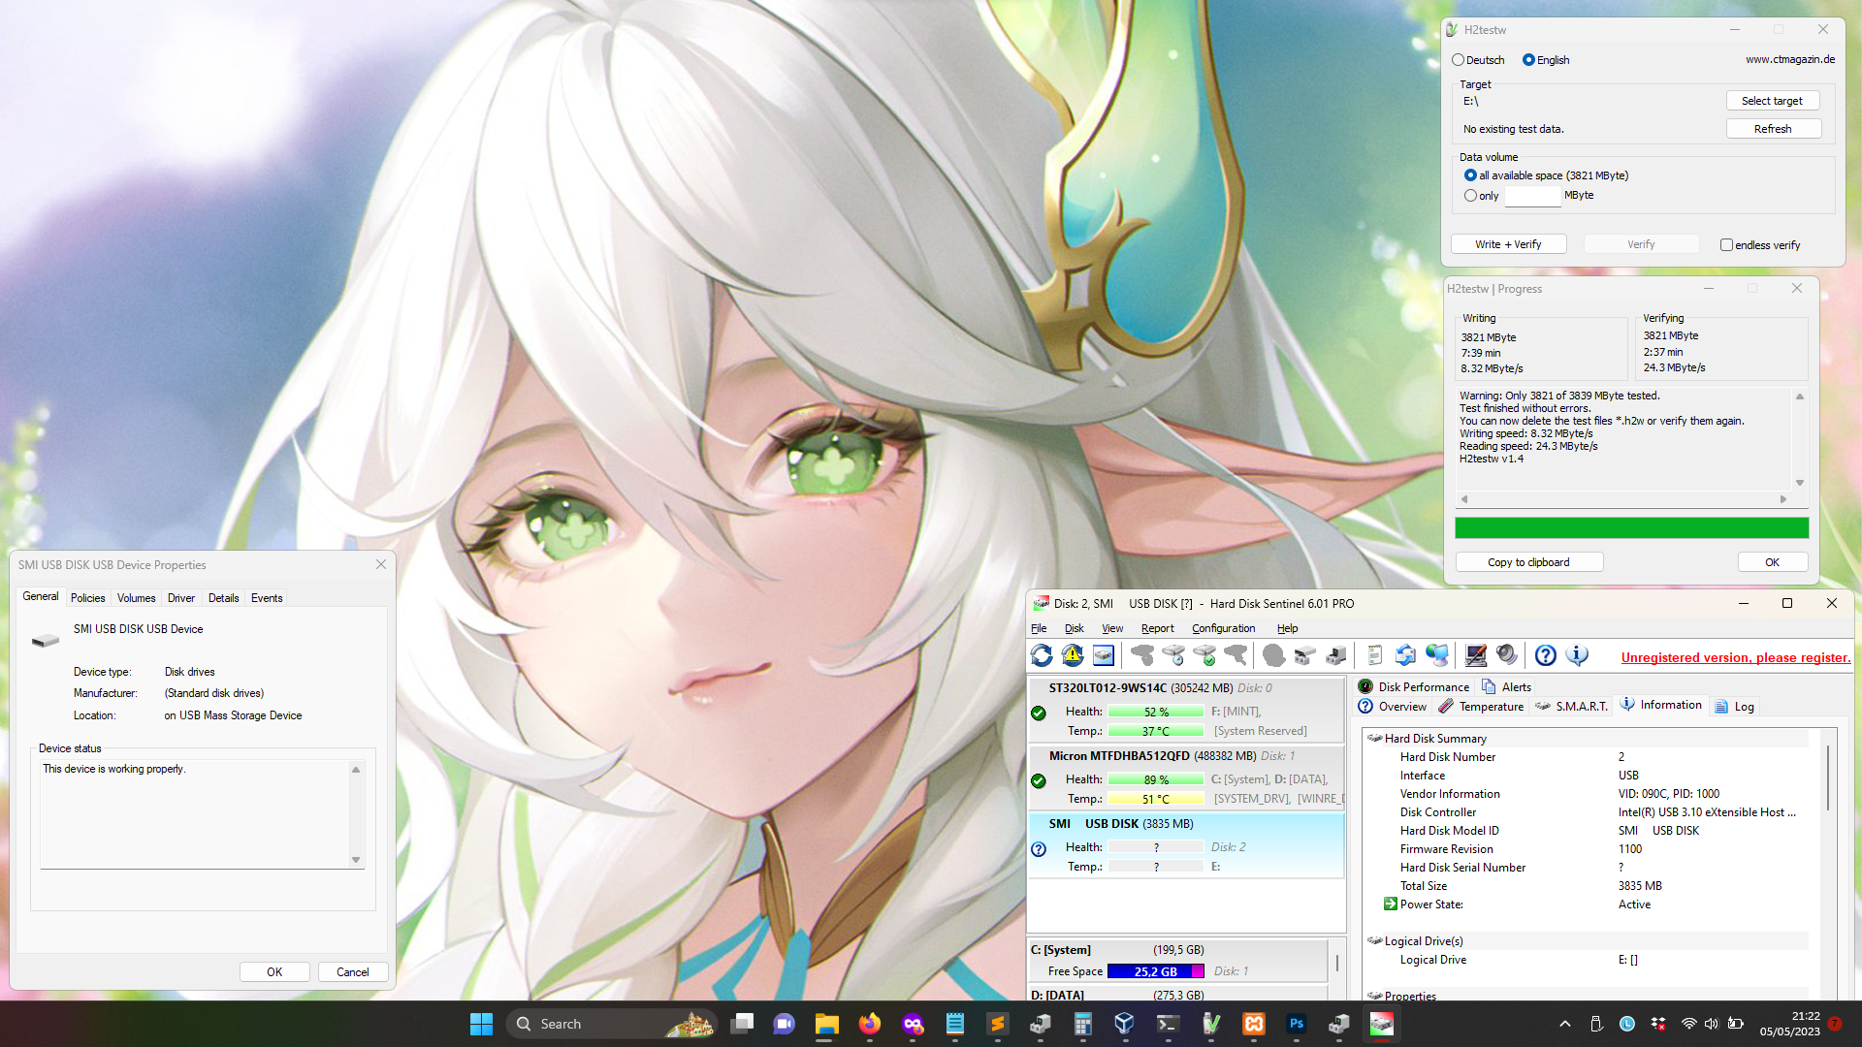The height and width of the screenshot is (1047, 1862).
Task: Click the taskbar Search box
Action: pos(612,1024)
